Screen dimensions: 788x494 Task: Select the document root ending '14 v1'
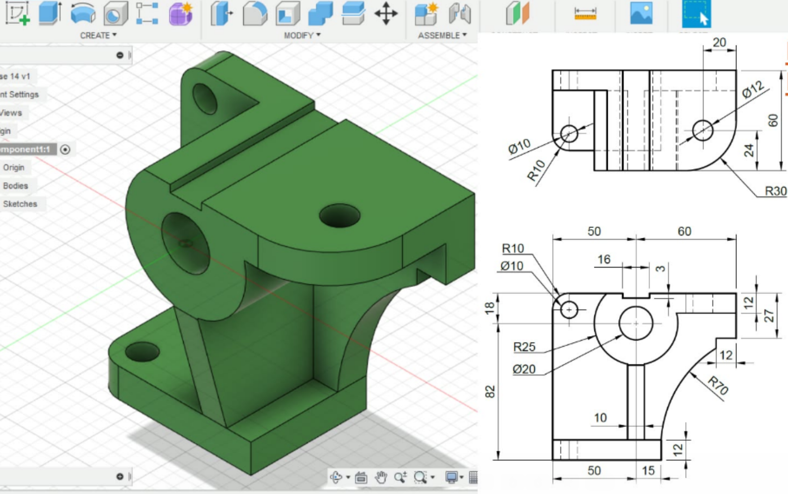point(15,76)
